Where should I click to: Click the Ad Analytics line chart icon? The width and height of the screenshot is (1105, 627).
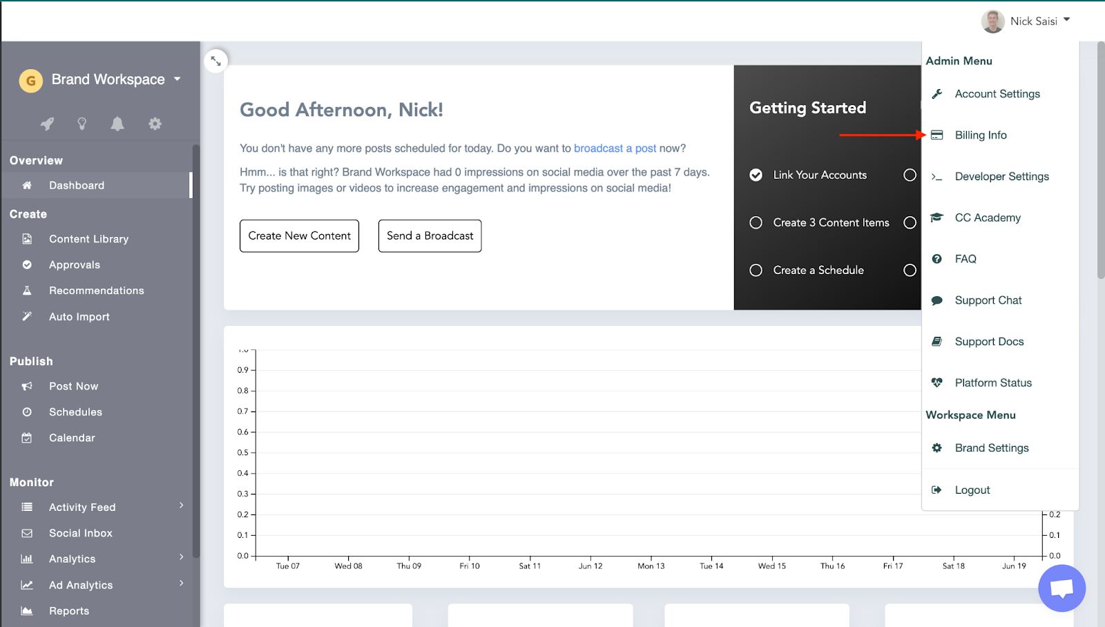pos(27,585)
